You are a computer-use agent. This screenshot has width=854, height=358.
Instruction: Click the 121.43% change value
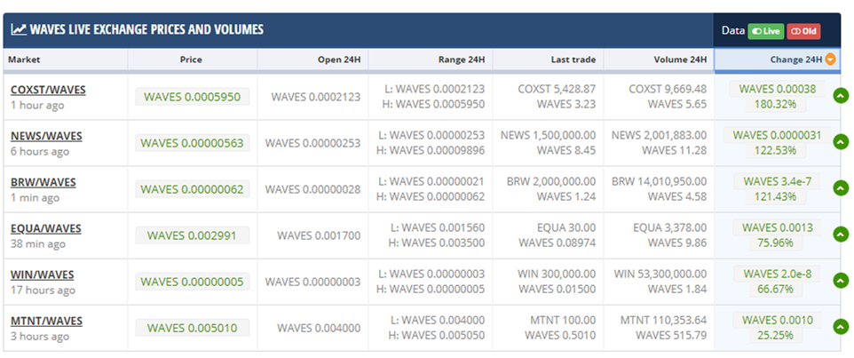tap(775, 196)
